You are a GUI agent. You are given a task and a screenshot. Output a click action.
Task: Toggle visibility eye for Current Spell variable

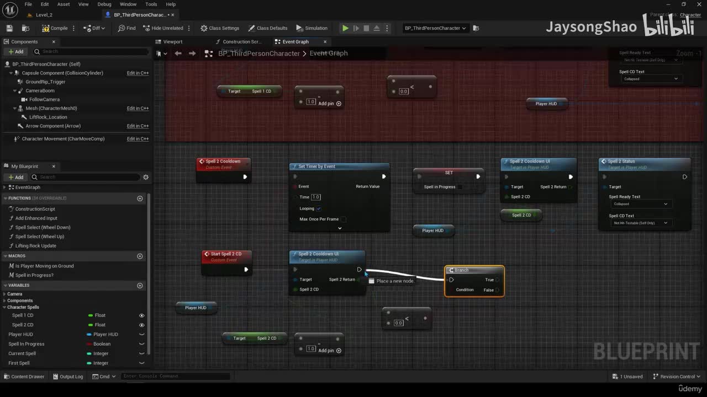pos(141,353)
